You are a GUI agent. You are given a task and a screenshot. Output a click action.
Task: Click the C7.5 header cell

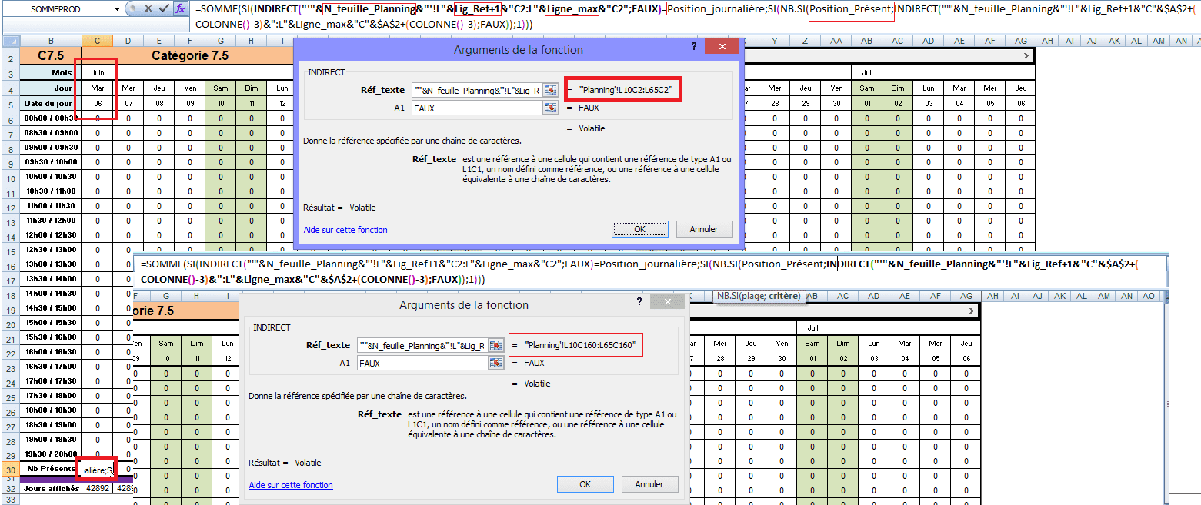click(51, 55)
